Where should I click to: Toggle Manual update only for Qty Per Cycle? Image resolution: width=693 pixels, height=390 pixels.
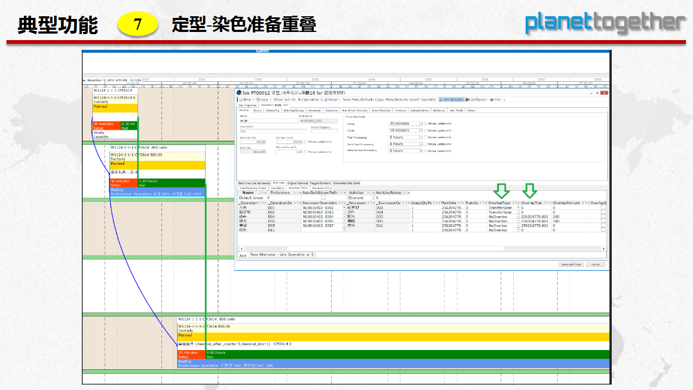coord(306,141)
